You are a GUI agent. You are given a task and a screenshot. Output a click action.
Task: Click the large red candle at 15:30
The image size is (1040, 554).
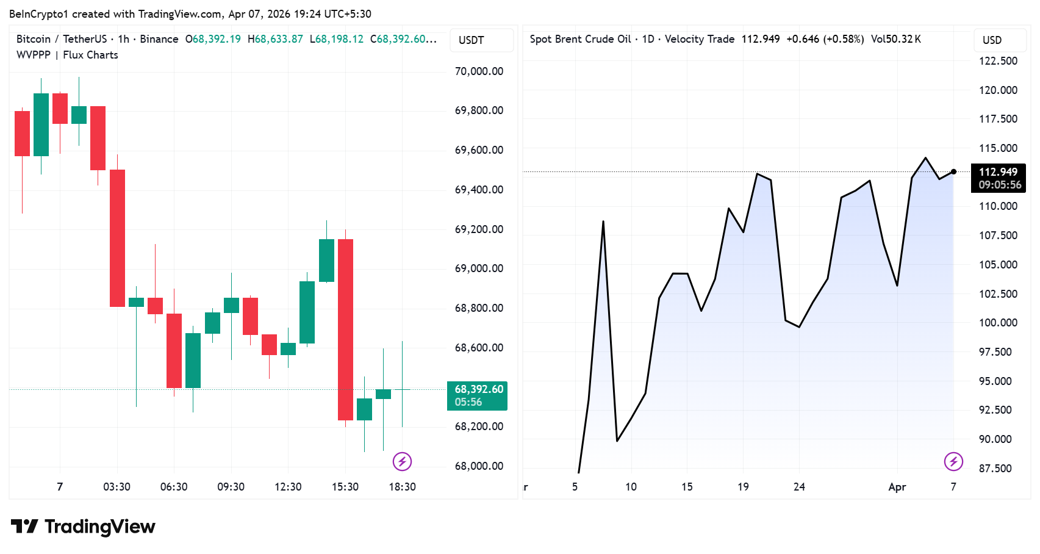pos(345,329)
